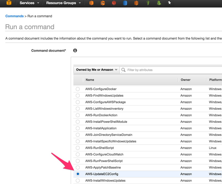The height and width of the screenshot is (184, 222).
Task: Click the Command document info icon
Action: tap(75, 51)
